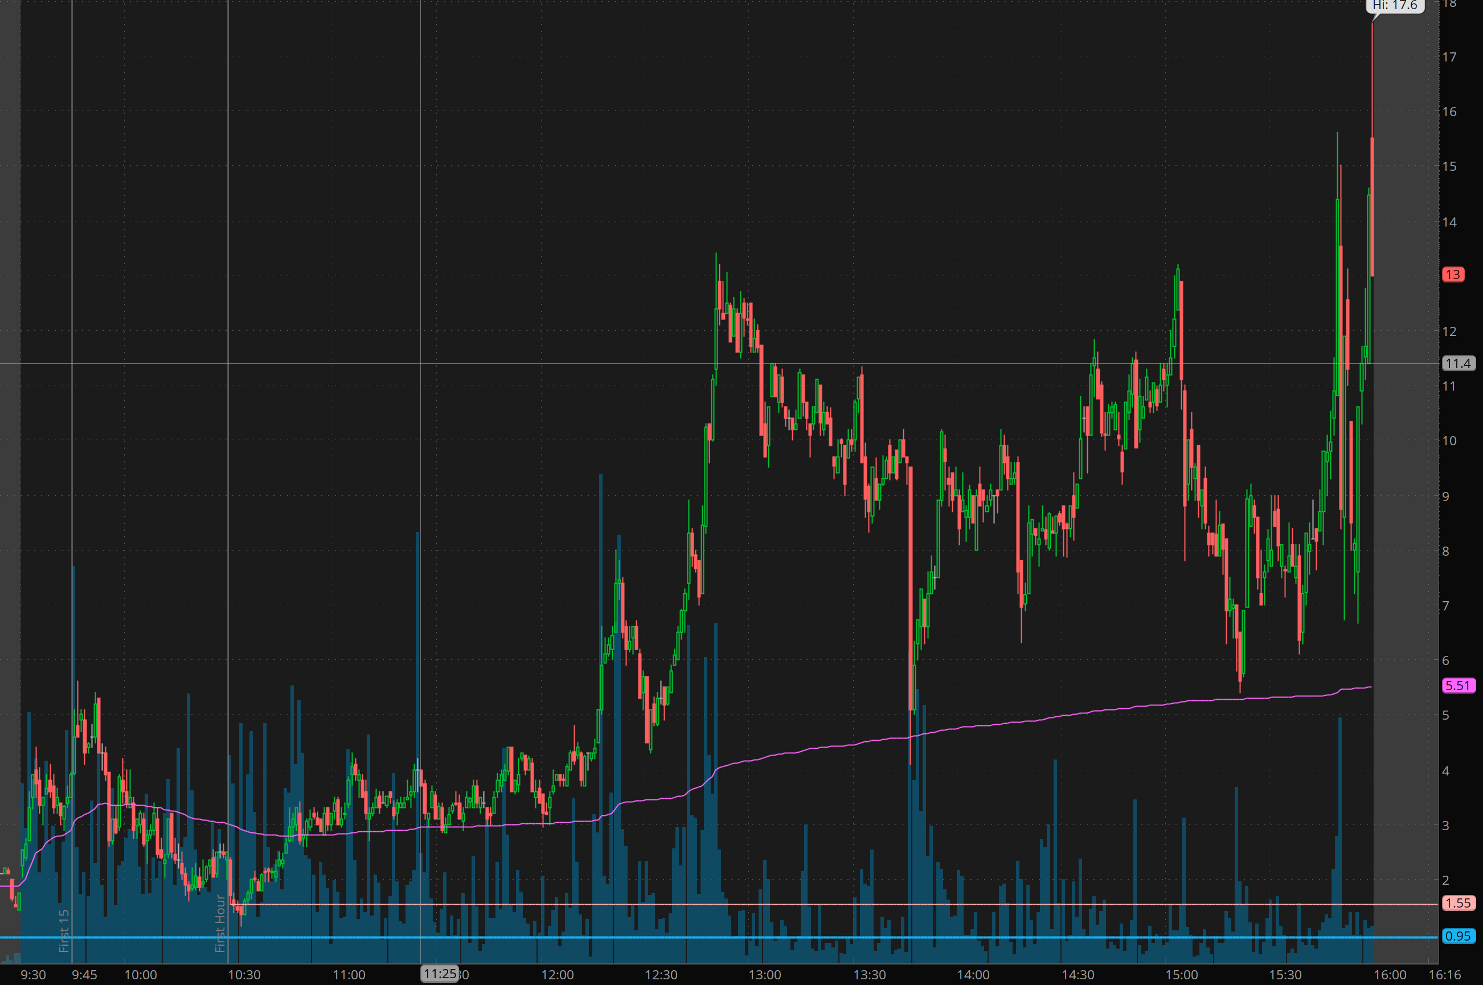Click the 10 label on price axis
Image resolution: width=1483 pixels, height=985 pixels.
coord(1449,440)
